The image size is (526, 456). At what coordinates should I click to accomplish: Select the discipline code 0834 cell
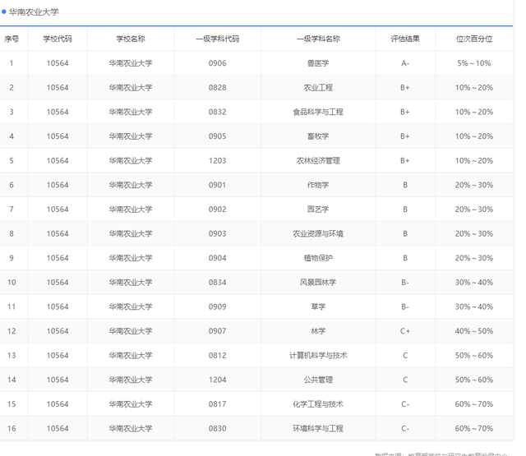pos(217,283)
